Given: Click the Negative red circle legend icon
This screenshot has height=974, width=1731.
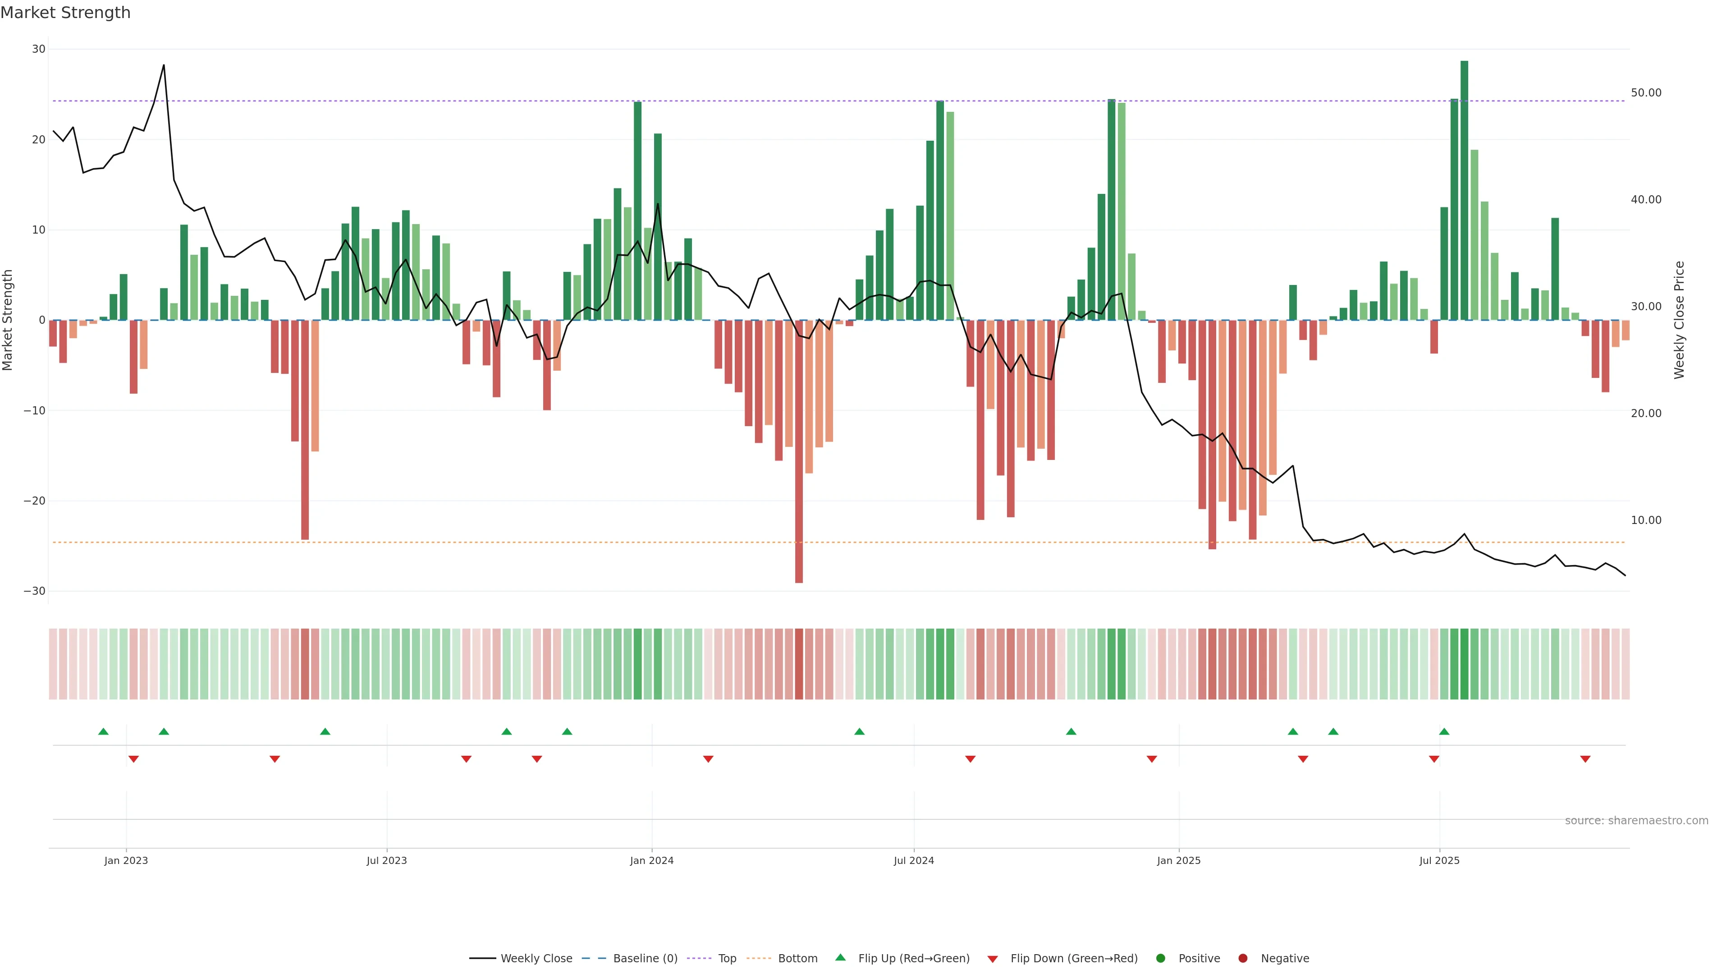Looking at the screenshot, I should pos(1242,959).
